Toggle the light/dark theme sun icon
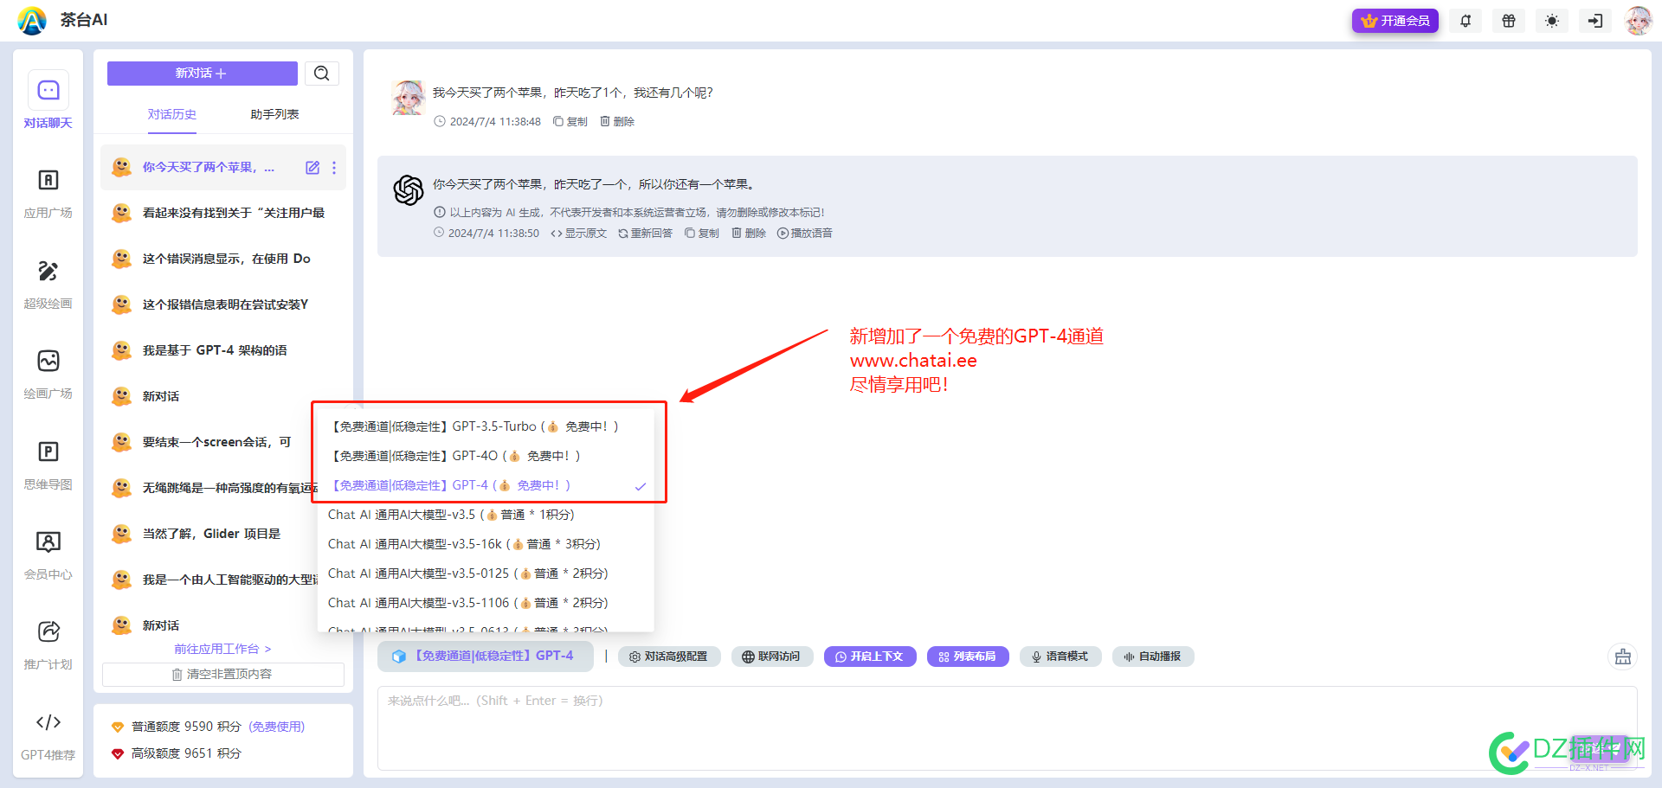This screenshot has width=1662, height=788. pos(1552,21)
